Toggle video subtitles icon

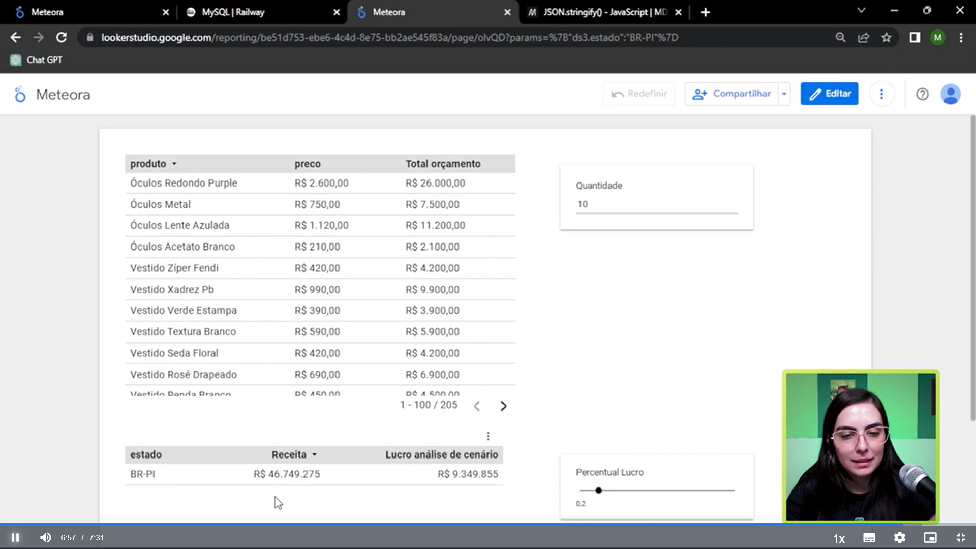coord(869,538)
